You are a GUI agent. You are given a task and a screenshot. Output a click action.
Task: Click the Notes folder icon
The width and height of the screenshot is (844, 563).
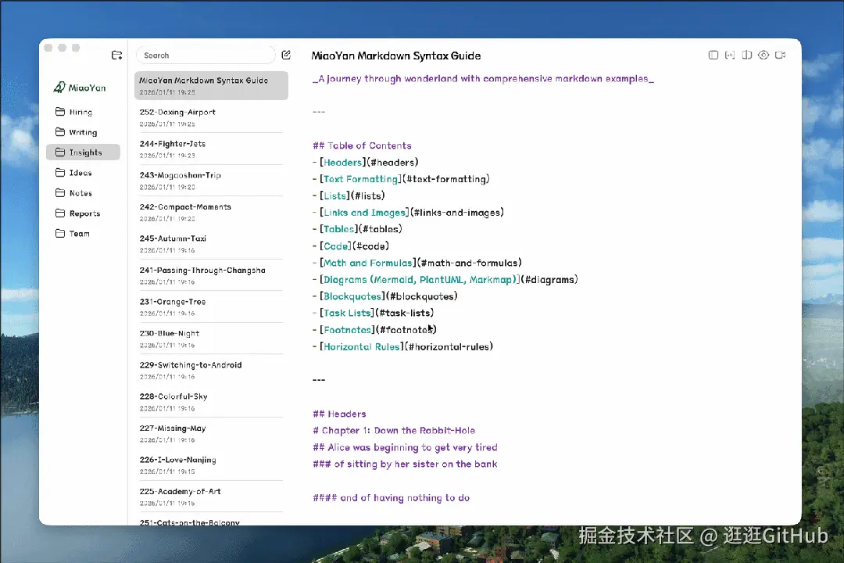60,193
